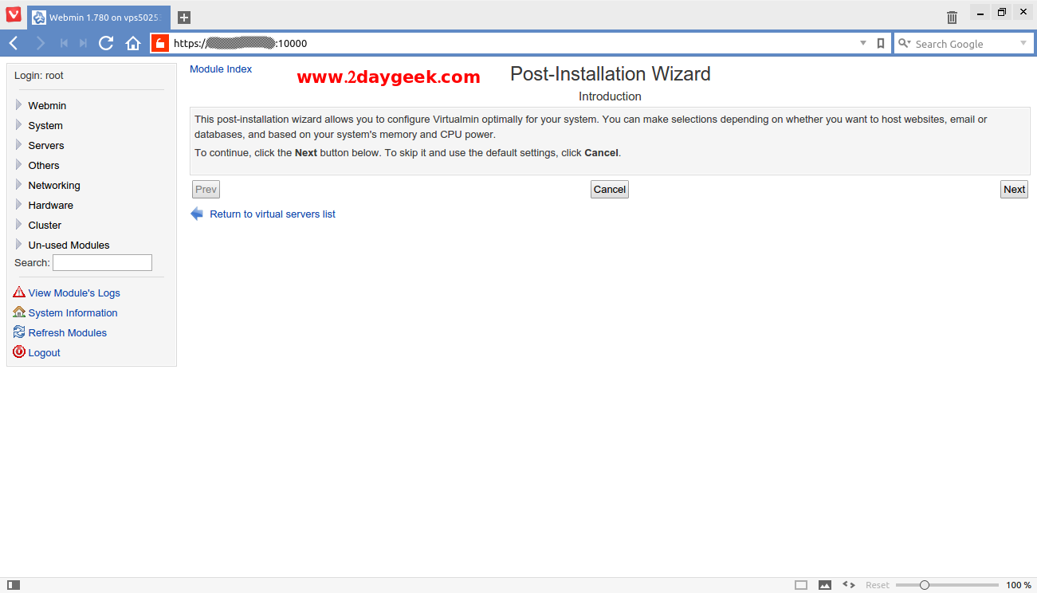Image resolution: width=1037 pixels, height=593 pixels.
Task: Open System Information link
Action: click(73, 312)
